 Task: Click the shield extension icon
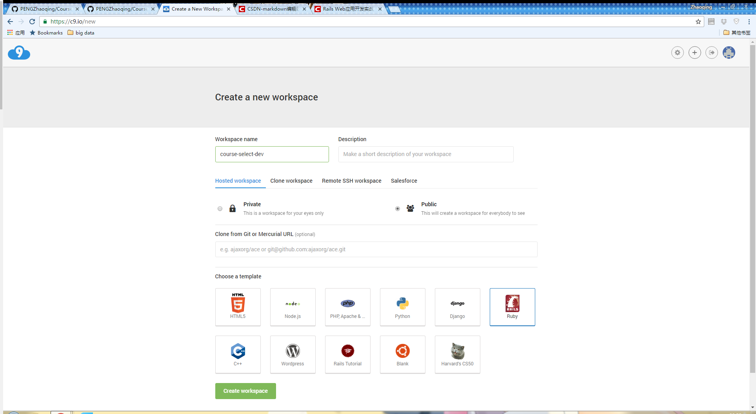coord(736,22)
